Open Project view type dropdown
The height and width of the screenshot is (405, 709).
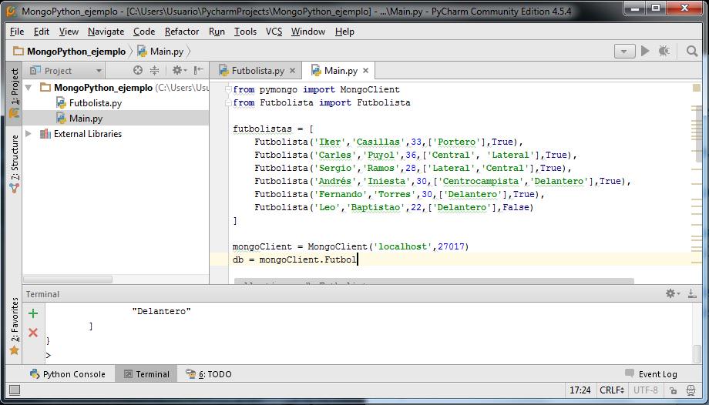pyautogui.click(x=66, y=71)
